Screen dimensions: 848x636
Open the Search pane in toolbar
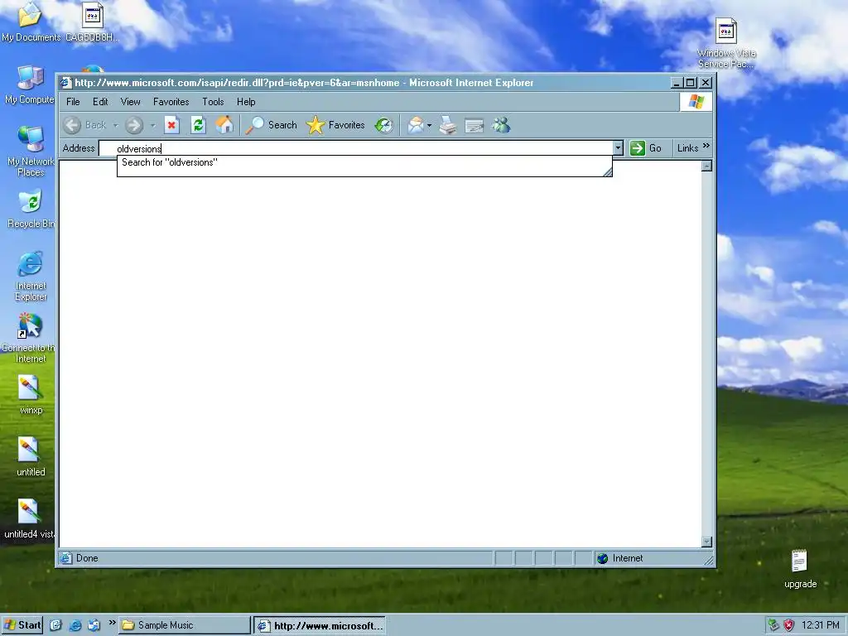click(272, 126)
